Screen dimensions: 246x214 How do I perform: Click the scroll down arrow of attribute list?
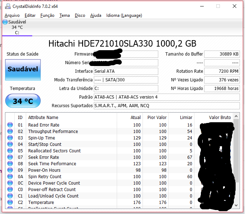[x=236, y=205]
